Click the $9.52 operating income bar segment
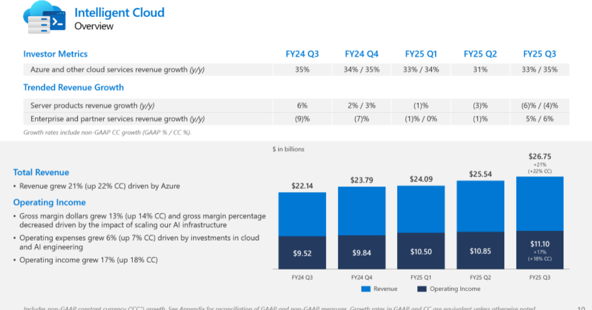Screen dimensions: 592x310 coord(302,253)
